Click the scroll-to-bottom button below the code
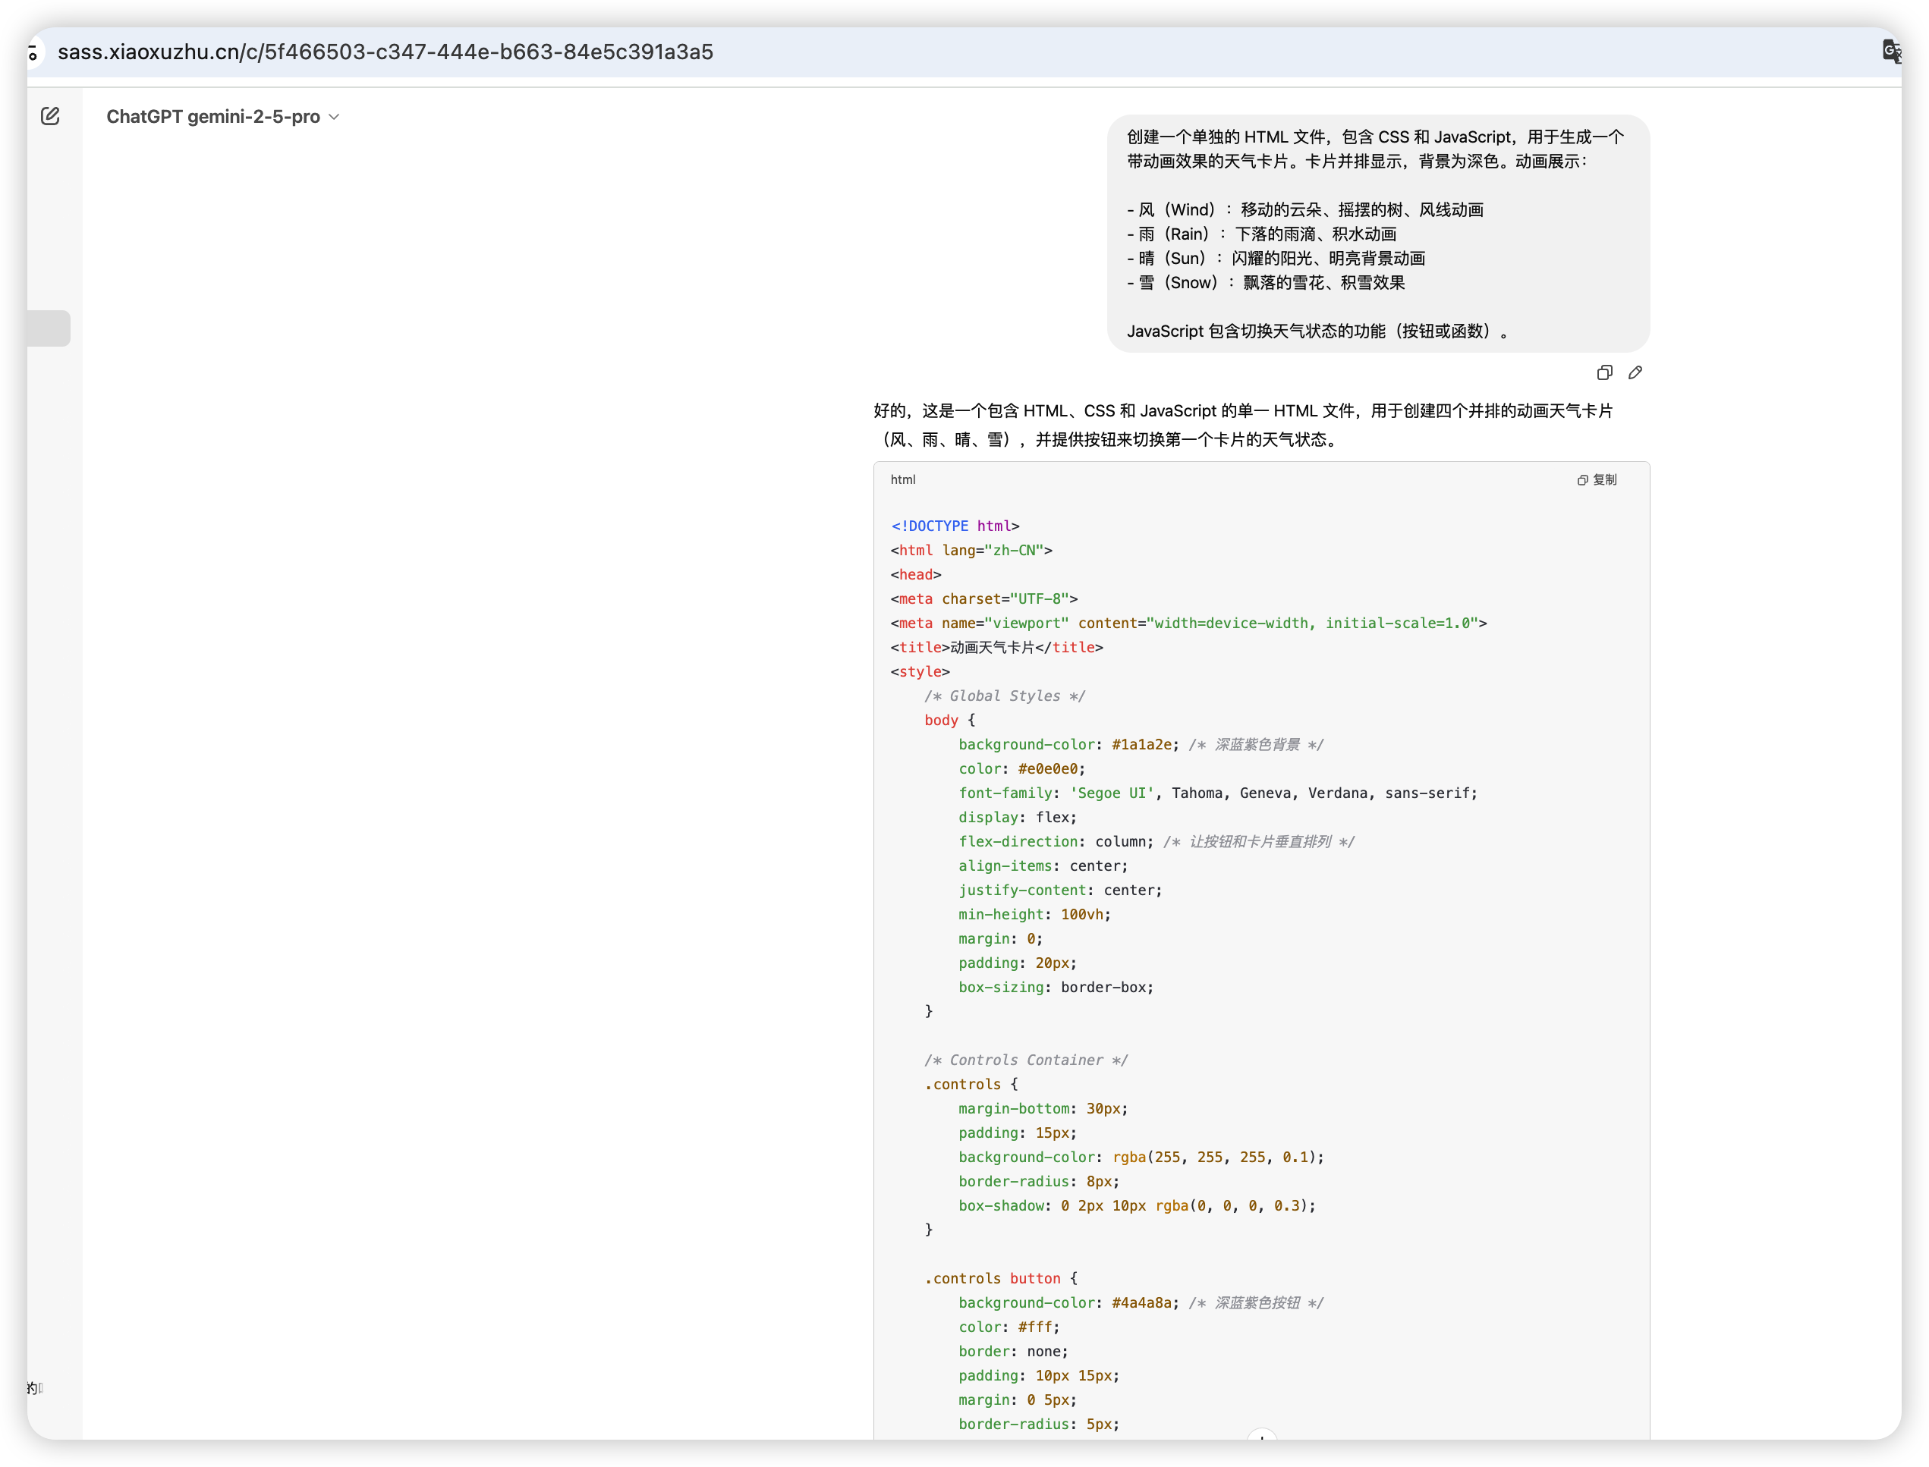 (1263, 1433)
